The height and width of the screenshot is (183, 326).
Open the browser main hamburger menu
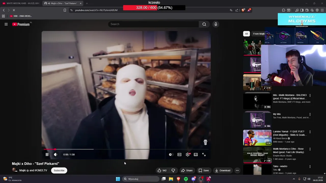point(322,10)
